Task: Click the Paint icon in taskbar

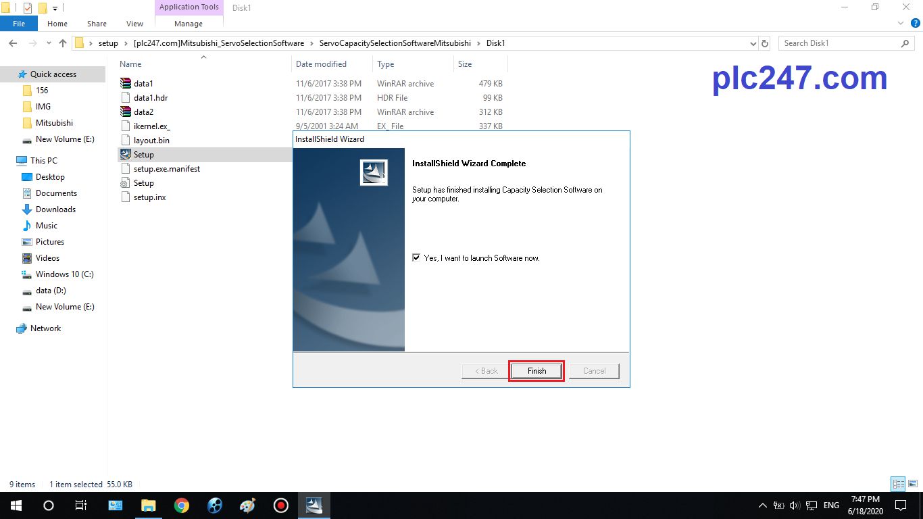Action: (247, 505)
